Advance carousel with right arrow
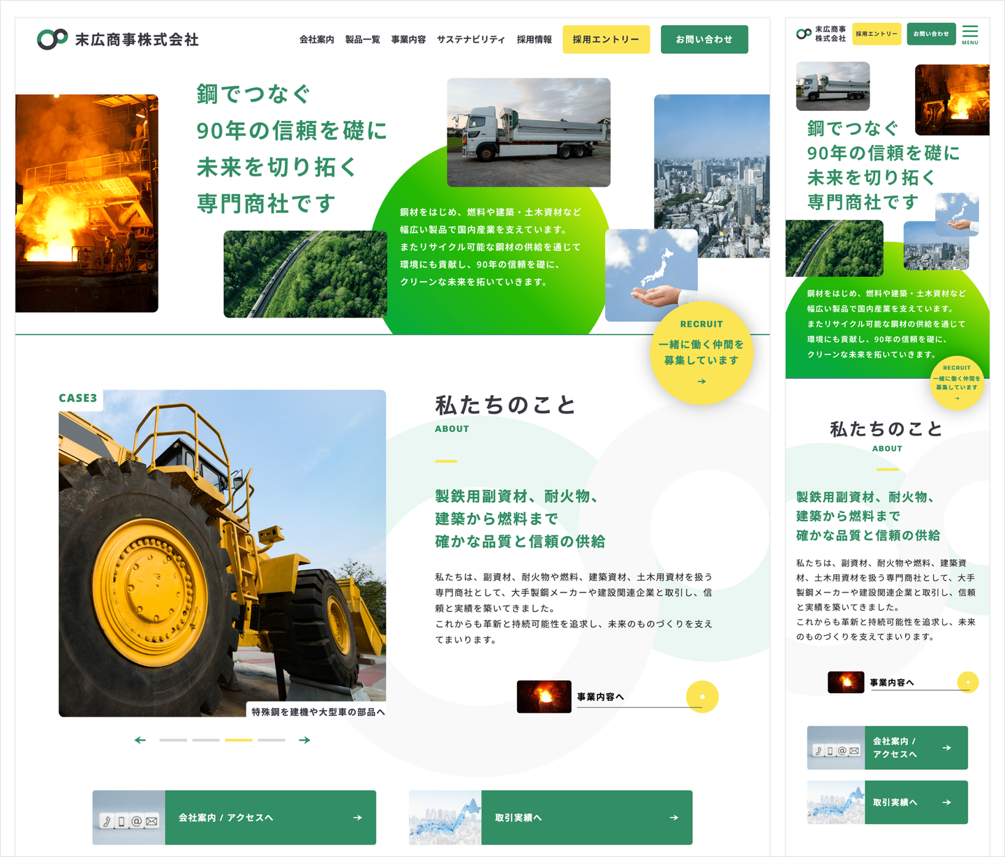 (x=304, y=740)
